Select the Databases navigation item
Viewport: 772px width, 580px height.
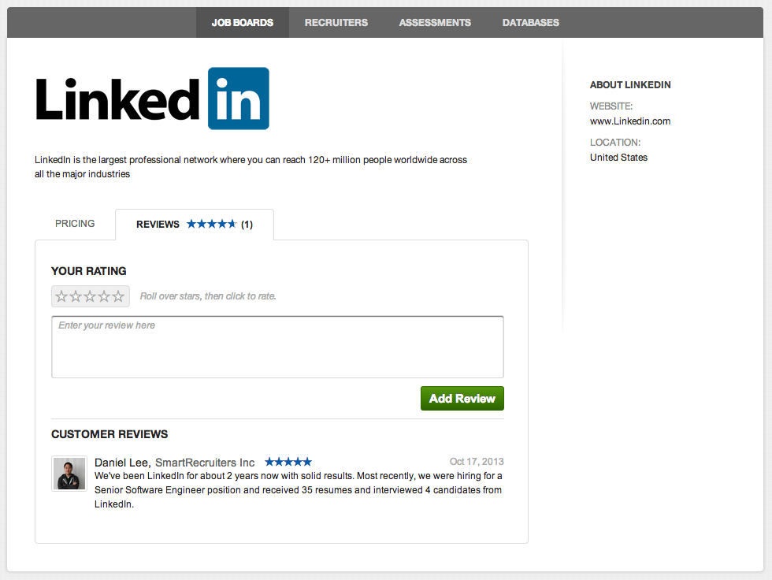pyautogui.click(x=531, y=23)
